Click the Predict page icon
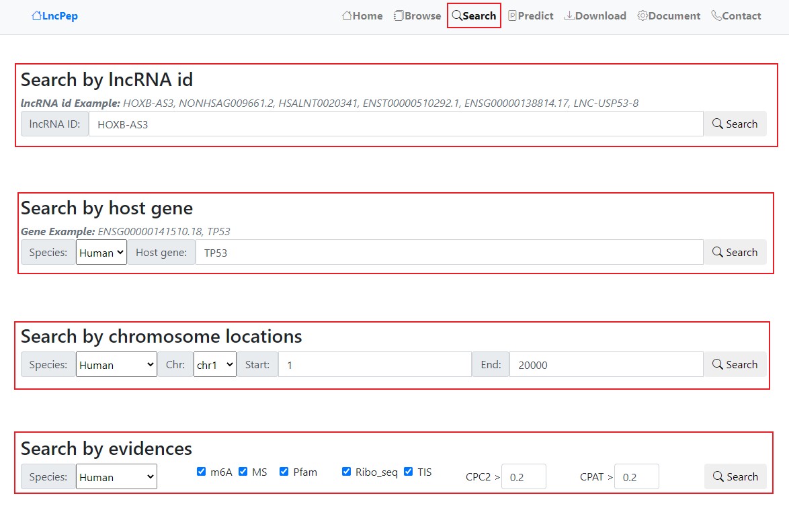The image size is (789, 506). tap(513, 16)
